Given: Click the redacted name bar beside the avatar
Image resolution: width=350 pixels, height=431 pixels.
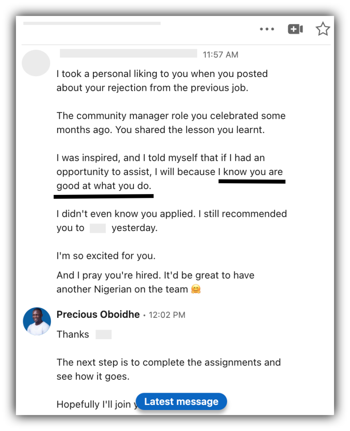Looking at the screenshot, I should click(128, 54).
